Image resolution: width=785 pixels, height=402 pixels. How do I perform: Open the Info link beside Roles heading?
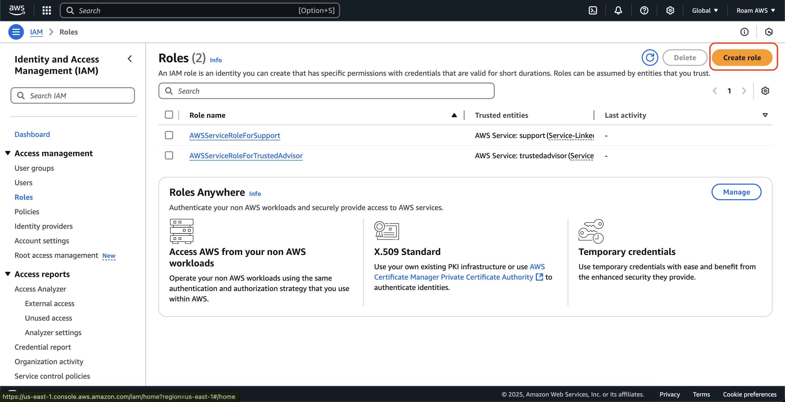[x=216, y=60]
